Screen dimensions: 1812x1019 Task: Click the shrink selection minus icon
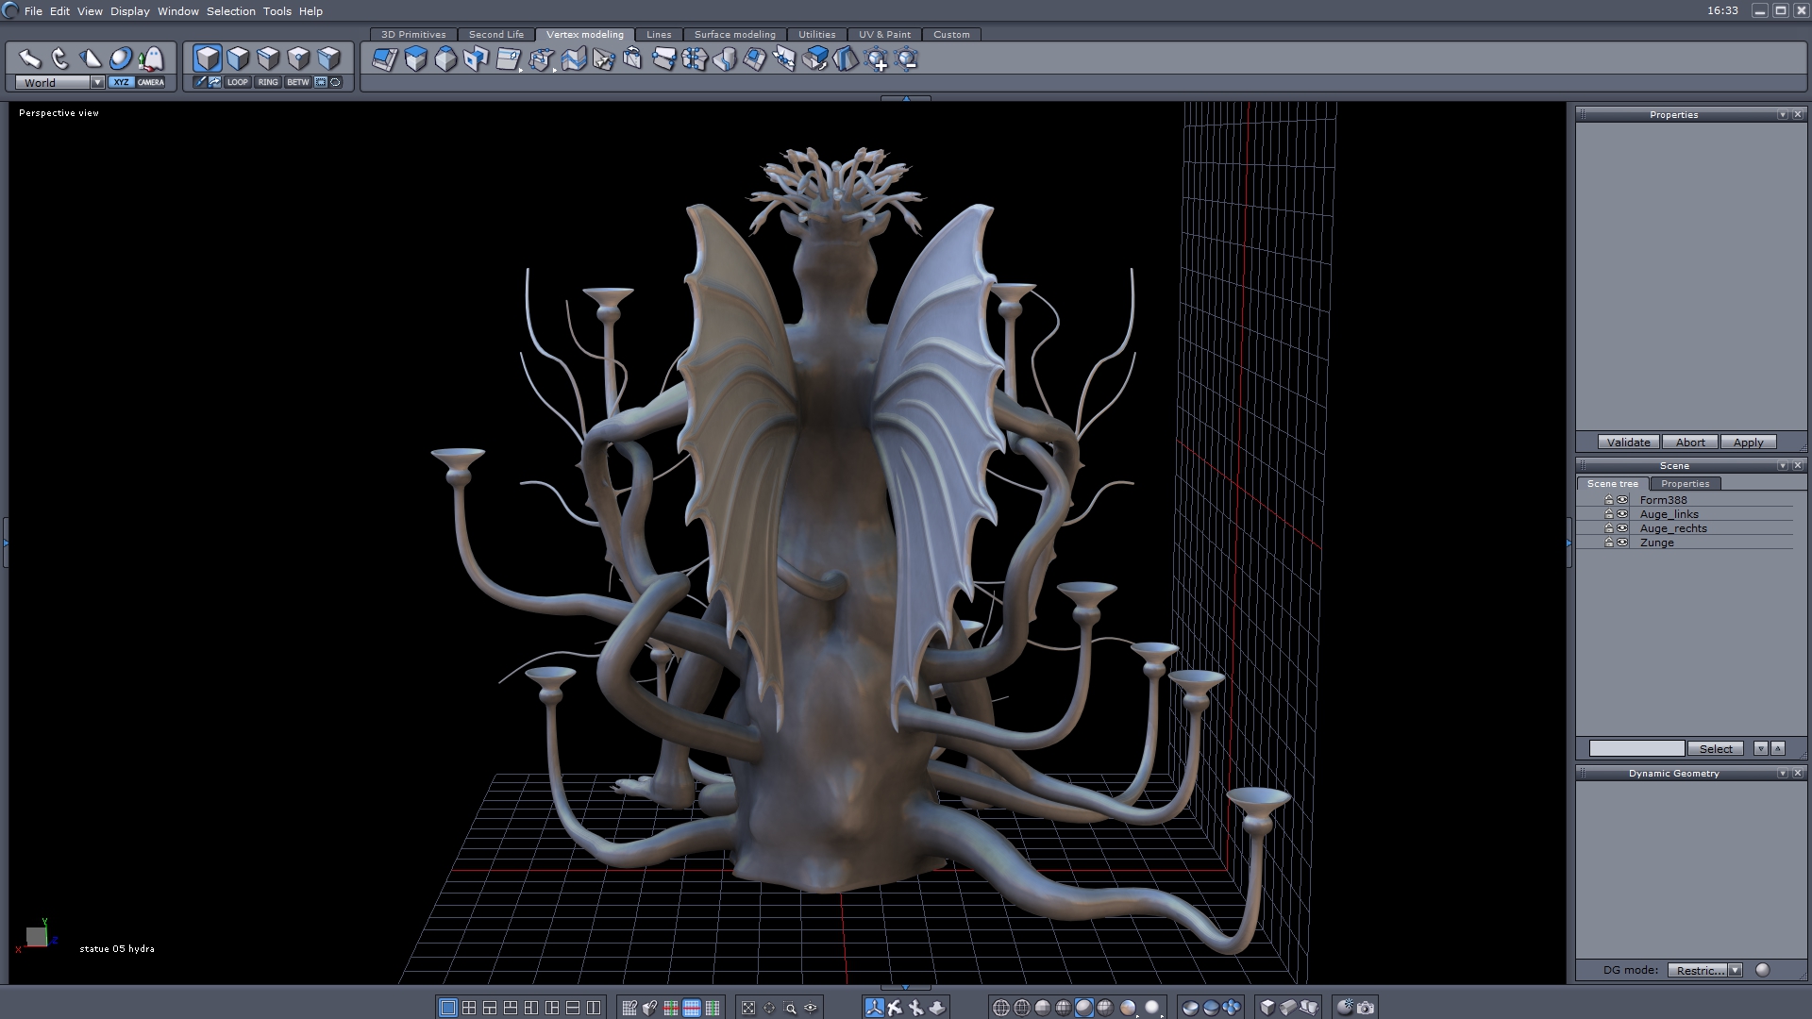tap(907, 60)
